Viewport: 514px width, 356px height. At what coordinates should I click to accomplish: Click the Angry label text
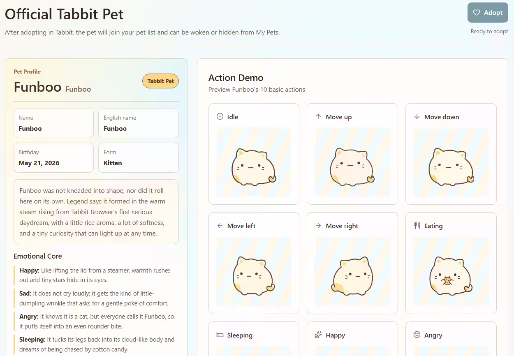pyautogui.click(x=433, y=335)
